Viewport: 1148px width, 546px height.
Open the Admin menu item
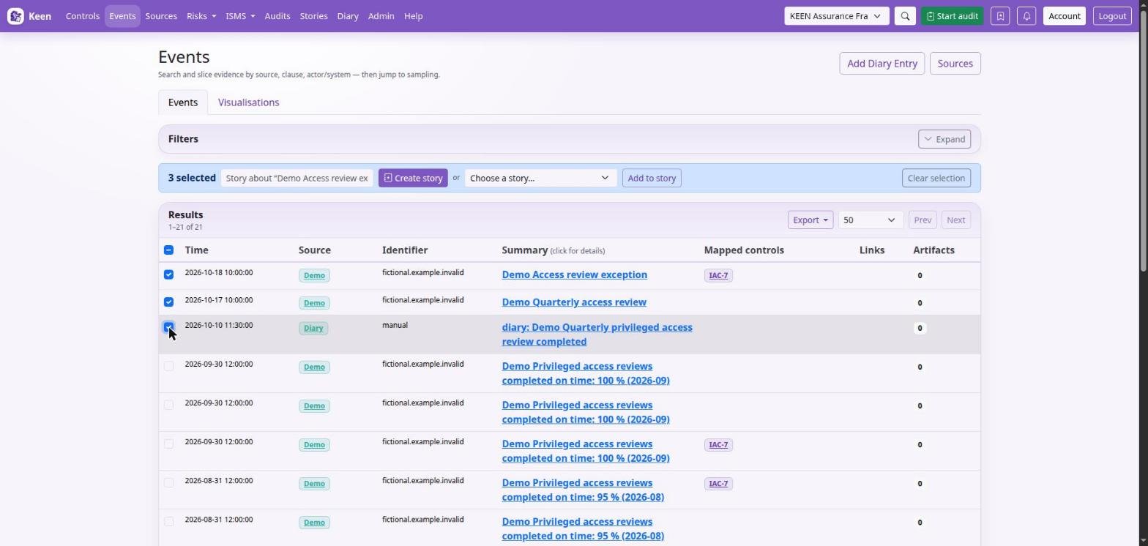pyautogui.click(x=381, y=16)
